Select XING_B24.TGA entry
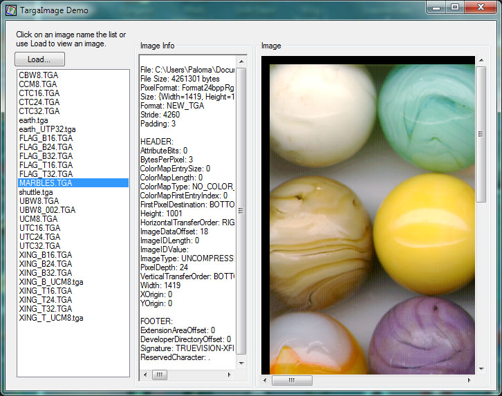 [x=46, y=264]
